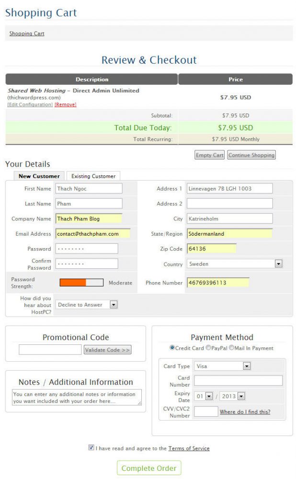Remove the hosting item from cart
The width and height of the screenshot is (296, 479).
[x=65, y=104]
